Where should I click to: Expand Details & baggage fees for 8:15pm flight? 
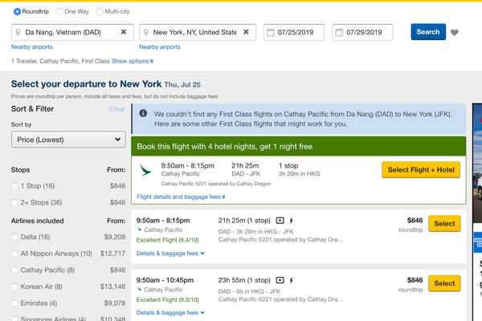click(170, 254)
